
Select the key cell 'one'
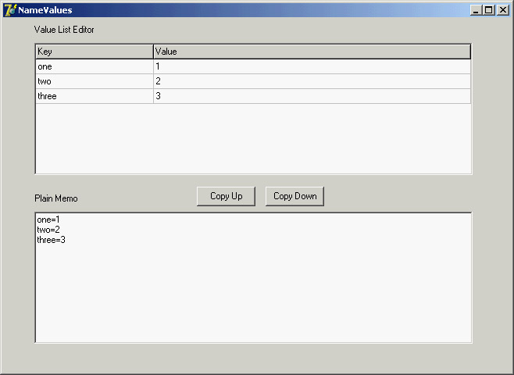tap(94, 67)
